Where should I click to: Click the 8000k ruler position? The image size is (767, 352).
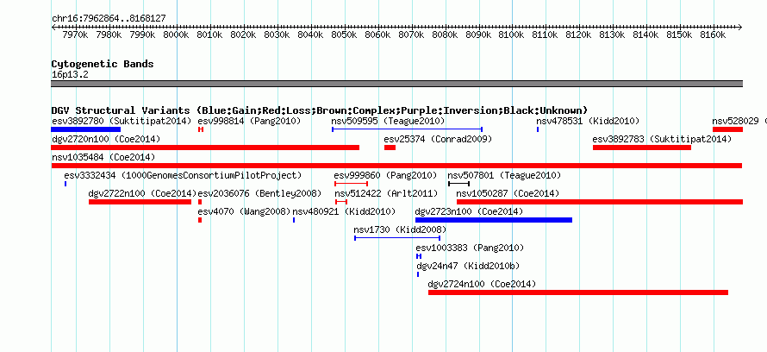(x=176, y=35)
